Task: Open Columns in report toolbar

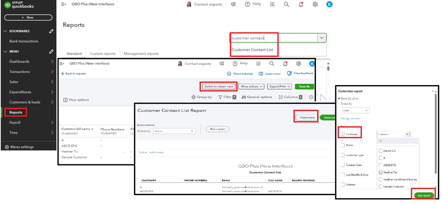Action: click(290, 97)
